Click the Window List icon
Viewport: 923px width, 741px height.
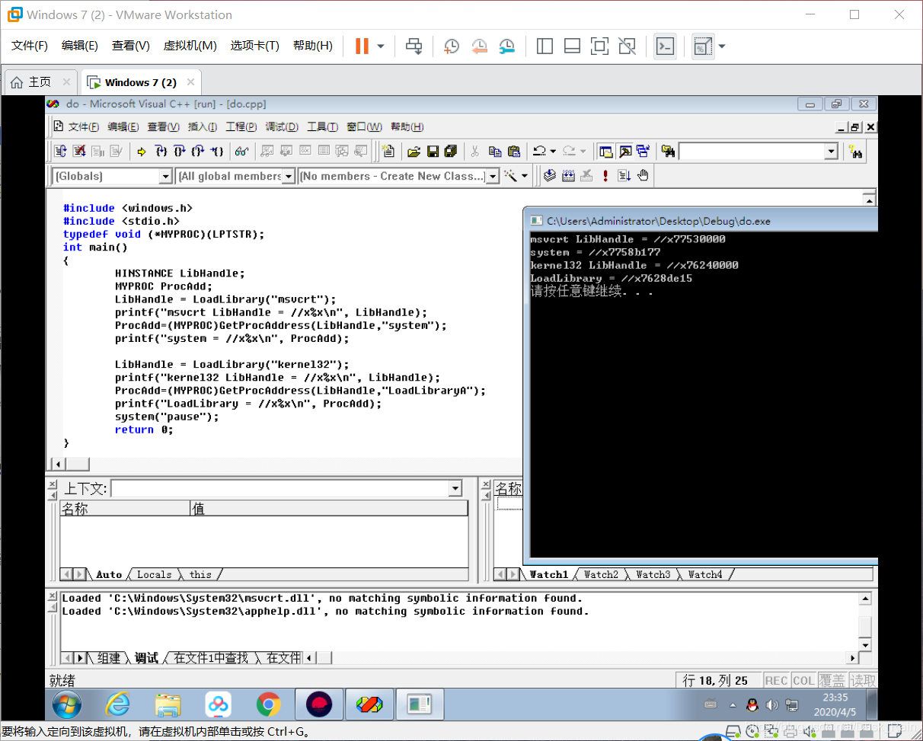point(644,152)
